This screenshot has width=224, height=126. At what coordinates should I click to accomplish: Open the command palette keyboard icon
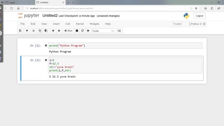pos(119,31)
